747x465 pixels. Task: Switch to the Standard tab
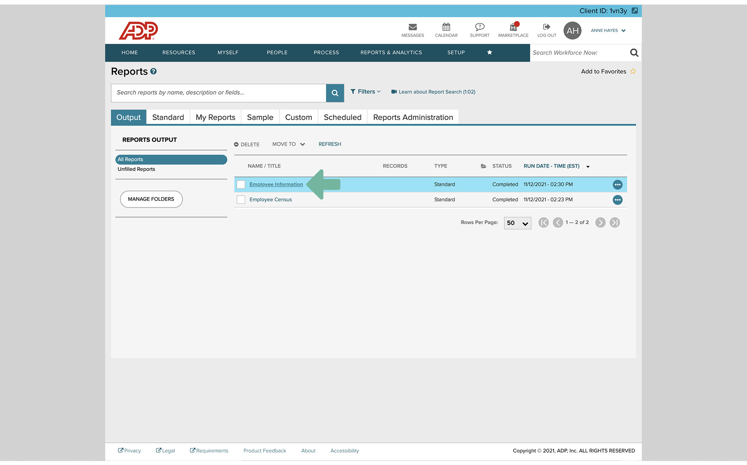168,117
